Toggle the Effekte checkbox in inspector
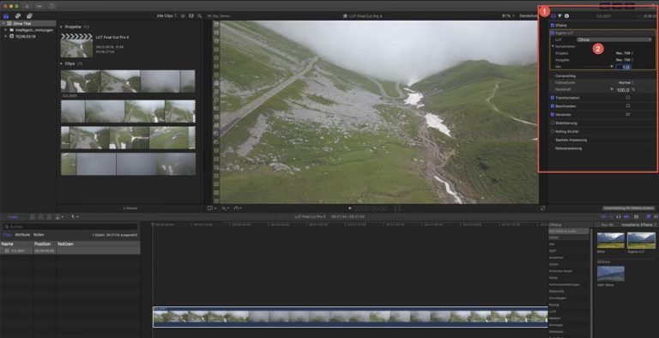The width and height of the screenshot is (659, 338). coord(553,25)
